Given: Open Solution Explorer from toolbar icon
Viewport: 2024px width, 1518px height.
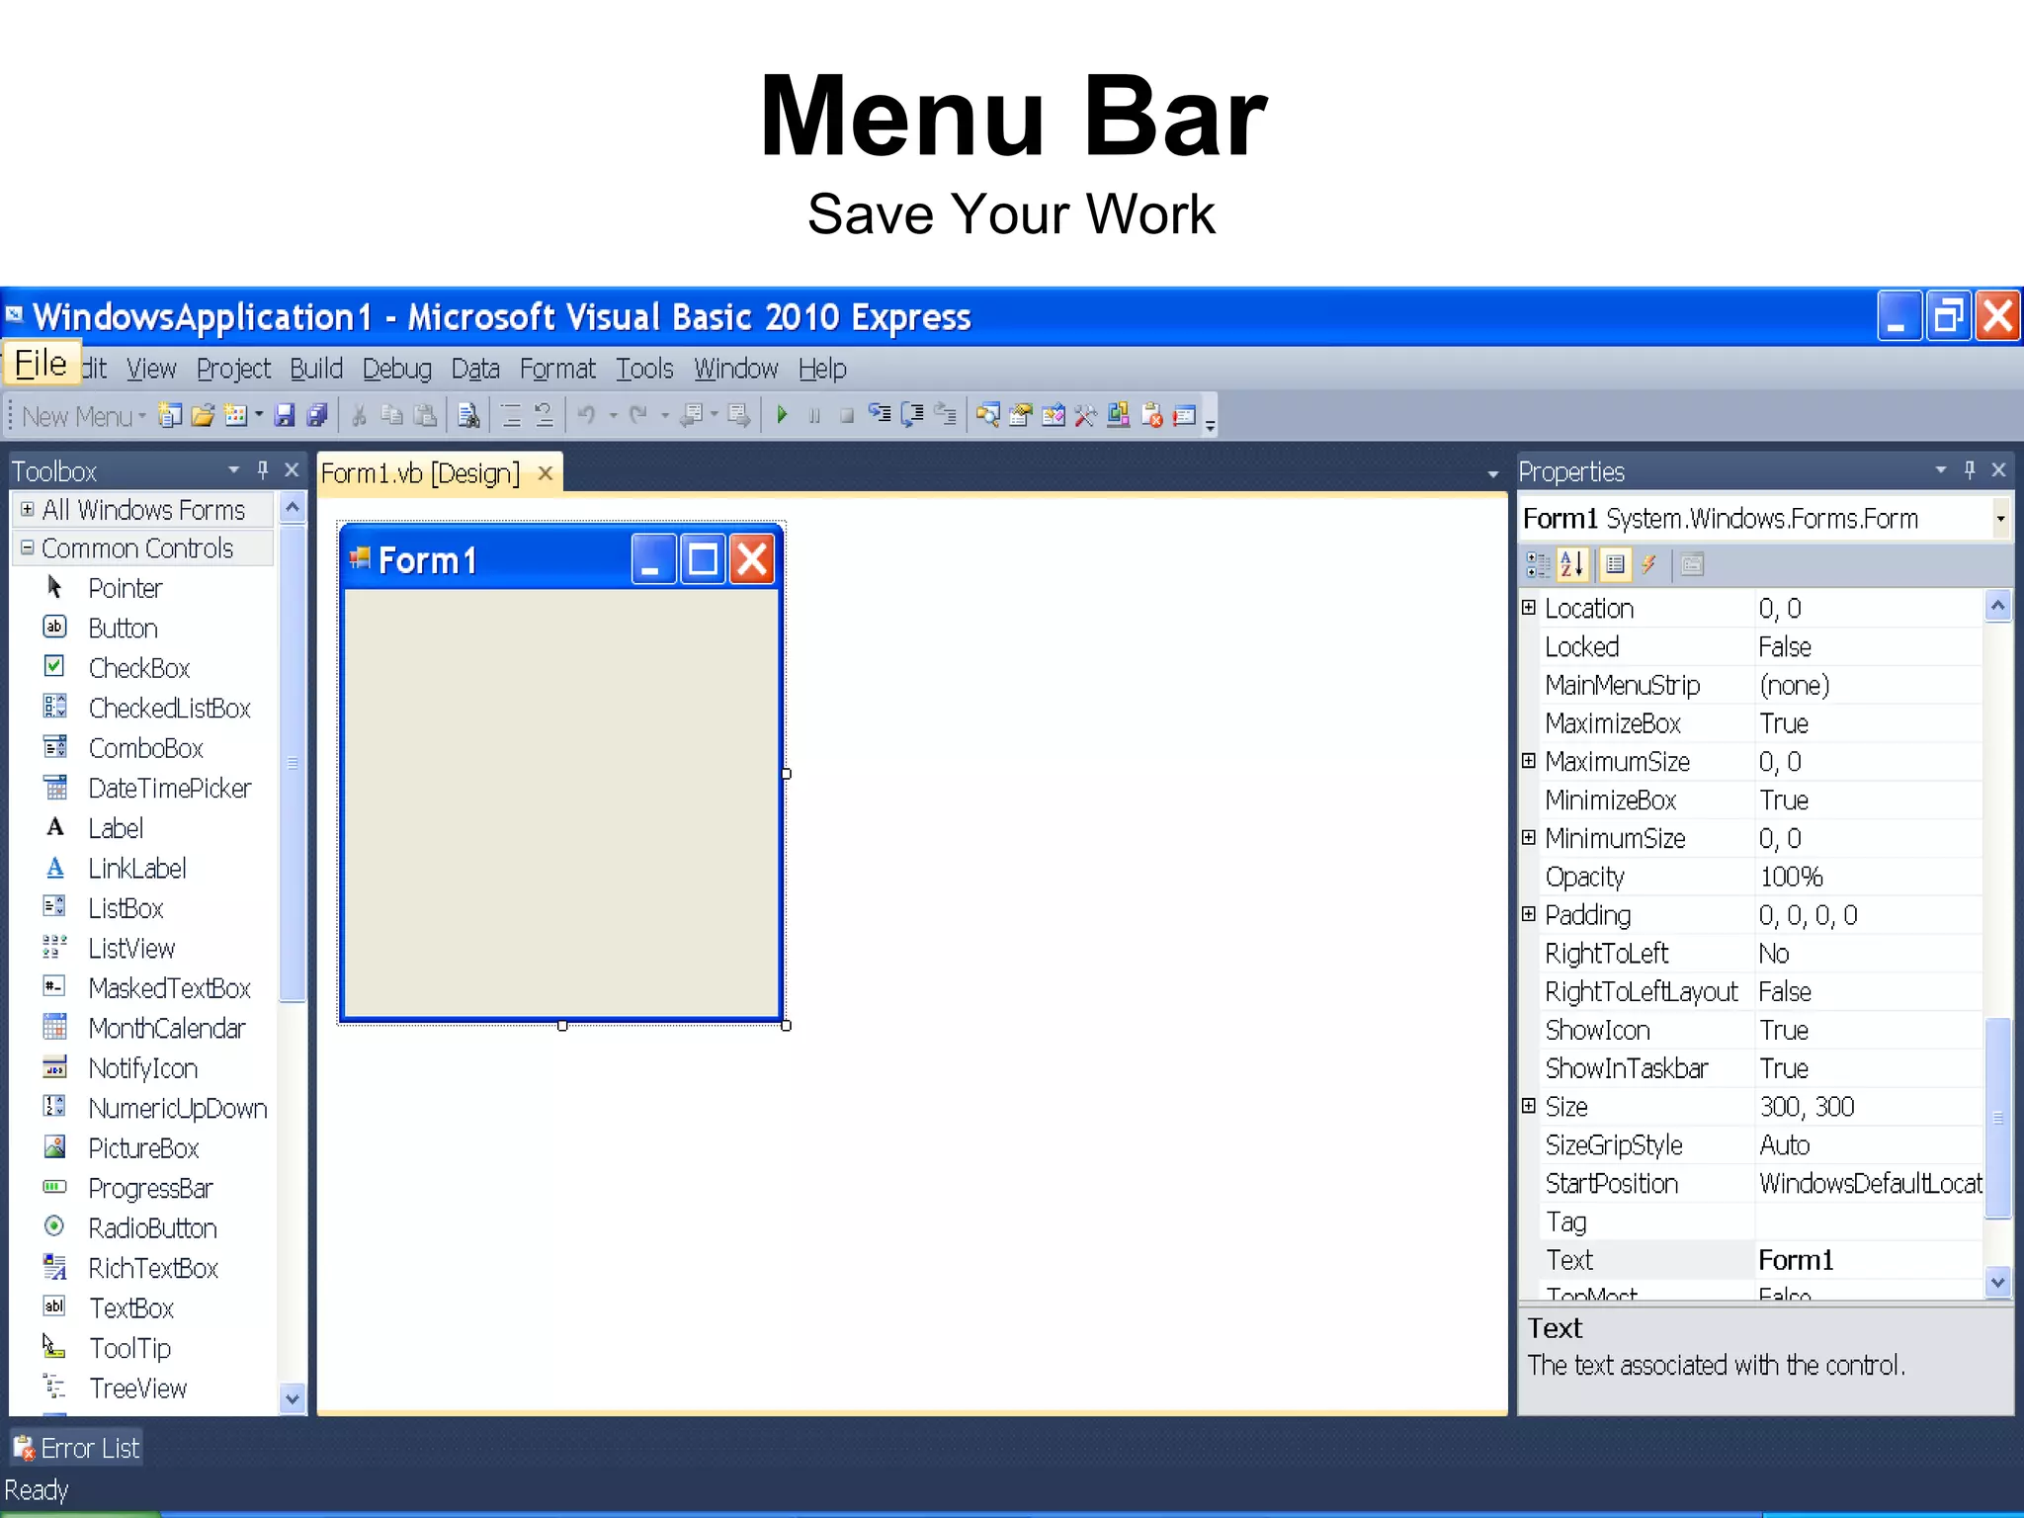Looking at the screenshot, I should 987,415.
